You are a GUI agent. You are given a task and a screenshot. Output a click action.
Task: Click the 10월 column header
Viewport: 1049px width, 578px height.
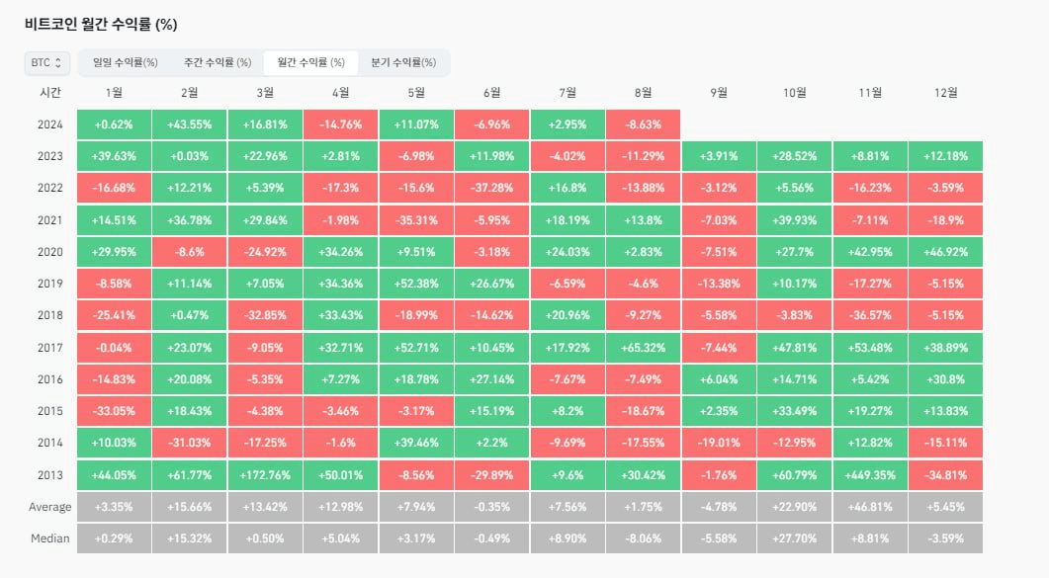[x=794, y=93]
